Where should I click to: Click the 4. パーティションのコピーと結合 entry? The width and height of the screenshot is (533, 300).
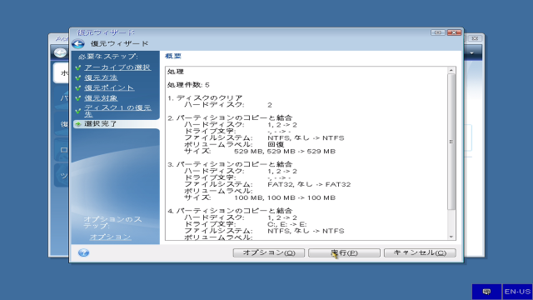pyautogui.click(x=230, y=211)
